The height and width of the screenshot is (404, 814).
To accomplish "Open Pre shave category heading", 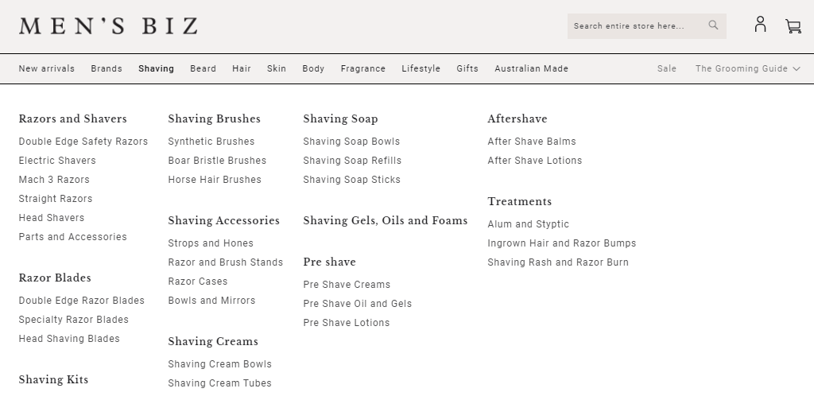I will [x=330, y=262].
